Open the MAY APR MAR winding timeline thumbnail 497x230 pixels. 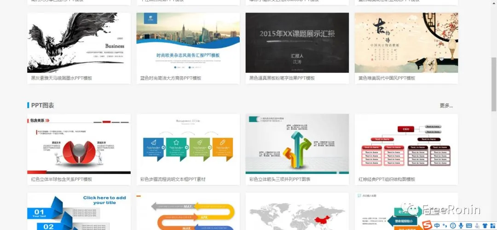point(188,211)
